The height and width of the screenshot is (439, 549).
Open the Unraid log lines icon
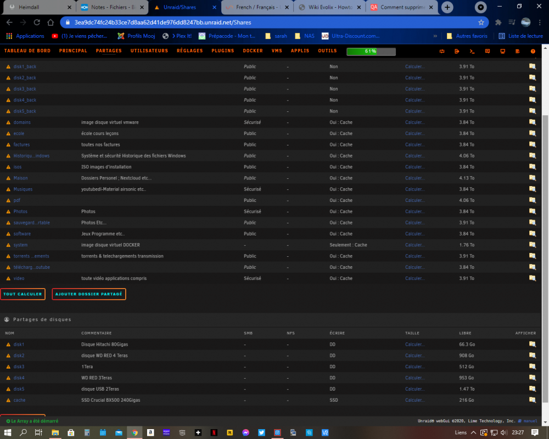tap(518, 51)
